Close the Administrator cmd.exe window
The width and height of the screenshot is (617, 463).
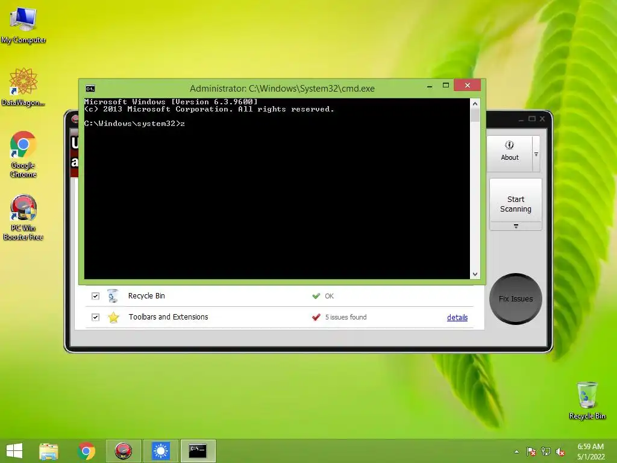point(468,85)
